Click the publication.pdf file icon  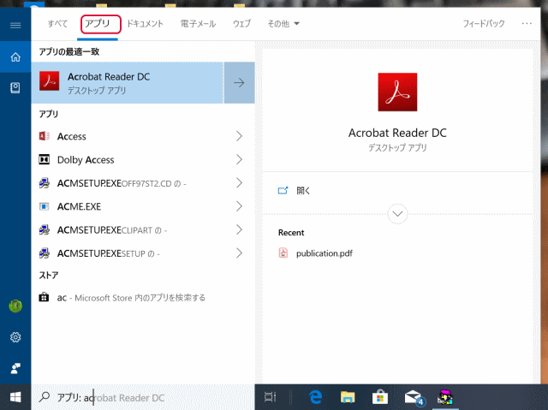point(283,253)
